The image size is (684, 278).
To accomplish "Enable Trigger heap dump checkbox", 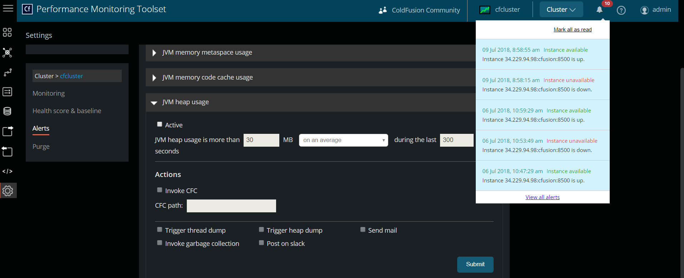I will tap(261, 230).
